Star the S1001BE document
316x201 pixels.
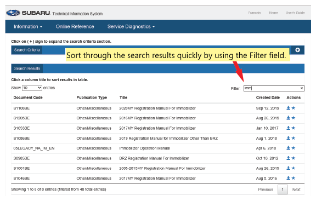tap(294, 168)
